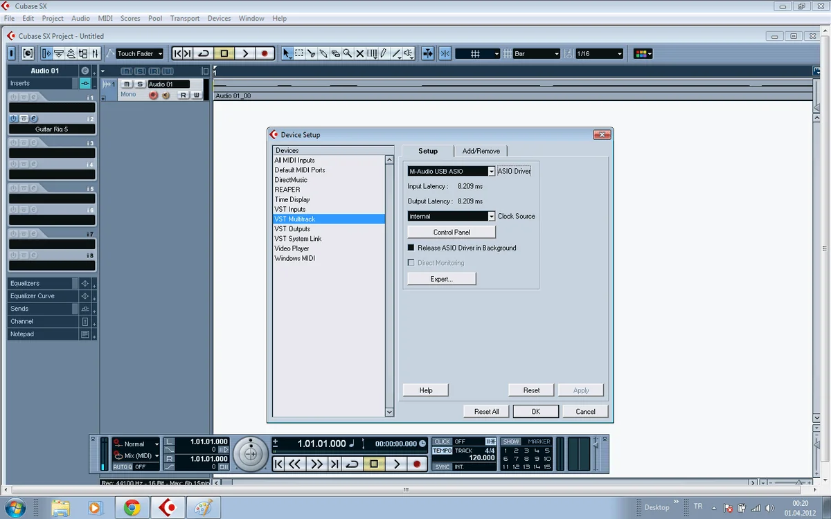Open the Devices menu
Viewport: 831px width, 519px height.
[x=219, y=18]
